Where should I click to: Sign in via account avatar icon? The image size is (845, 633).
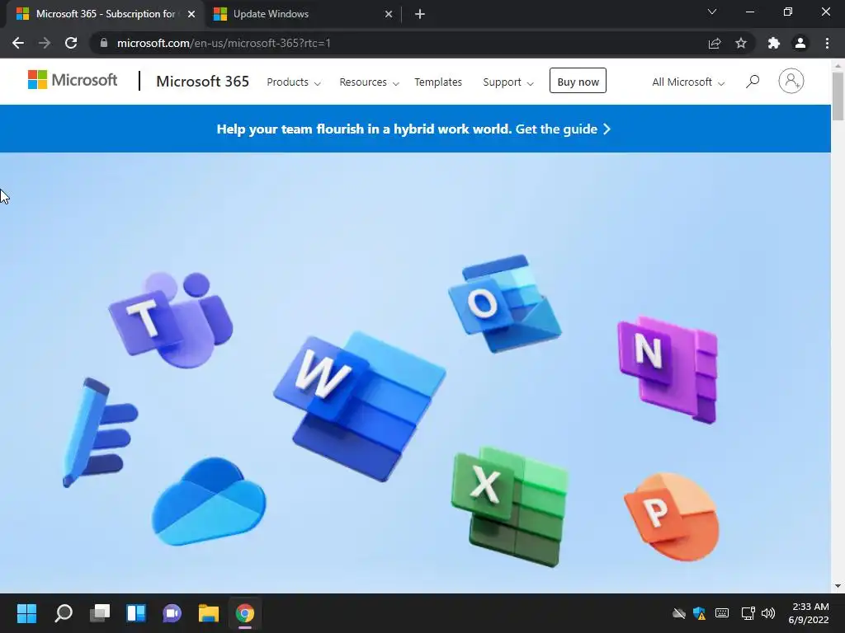pyautogui.click(x=791, y=82)
